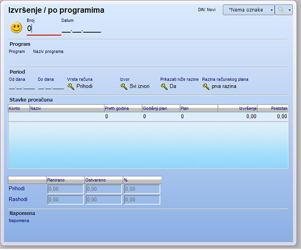
Task: Click the key icon beside Svi izvori
Action: click(124, 86)
